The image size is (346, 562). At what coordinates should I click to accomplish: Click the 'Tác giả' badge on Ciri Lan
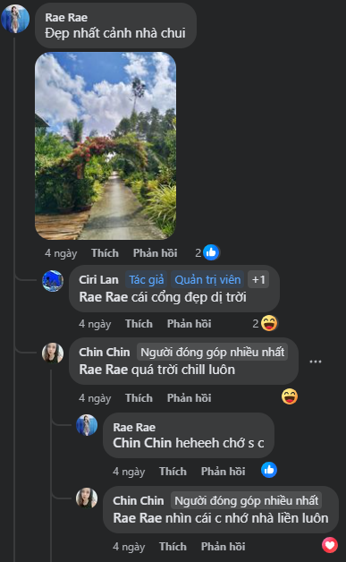pos(146,279)
